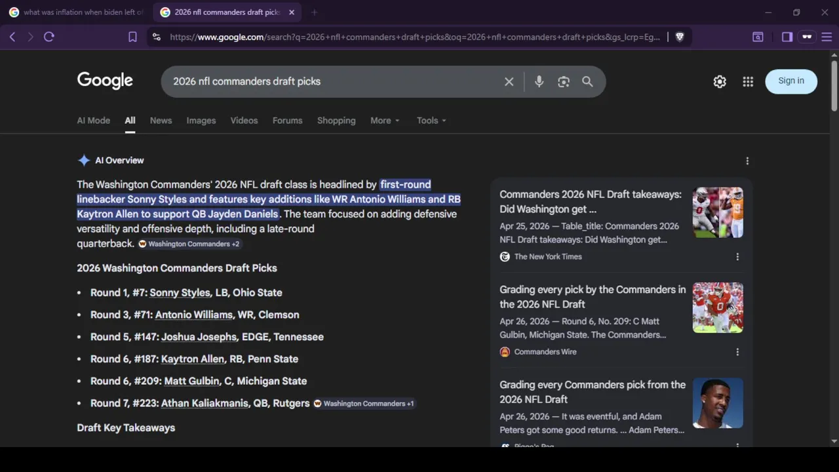The width and height of the screenshot is (839, 472).
Task: Switch to the Videos tab
Action: 244,121
